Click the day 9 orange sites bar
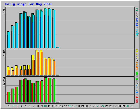This screenshot has height=109, width=140. tap(42, 63)
